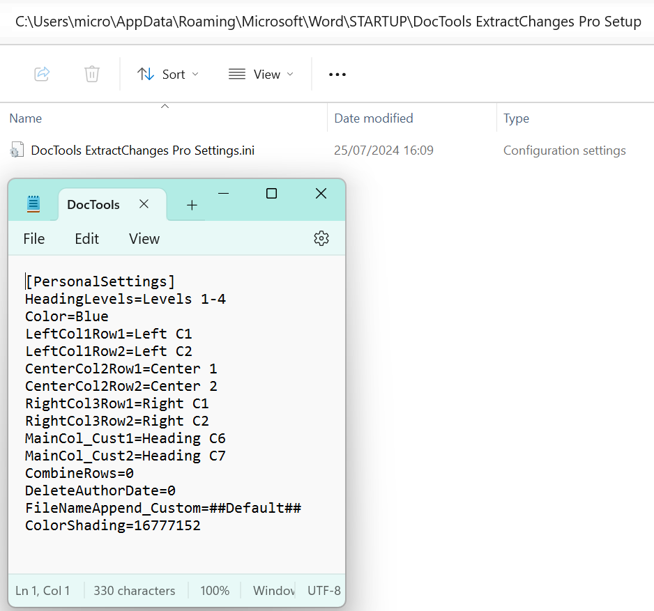The height and width of the screenshot is (611, 654).
Task: Click the RightCol3Row1=Right C1 line
Action: [117, 404]
